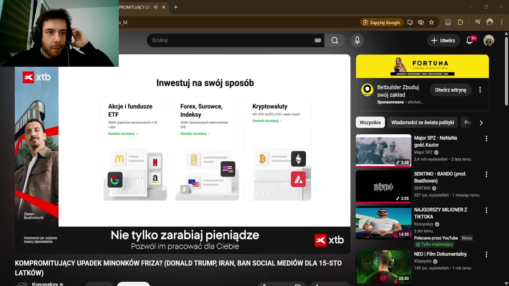Image resolution: width=509 pixels, height=286 pixels.
Task: Click the NAJGORSZY MILIONER Z TIKTOKA title
Action: (x=441, y=213)
